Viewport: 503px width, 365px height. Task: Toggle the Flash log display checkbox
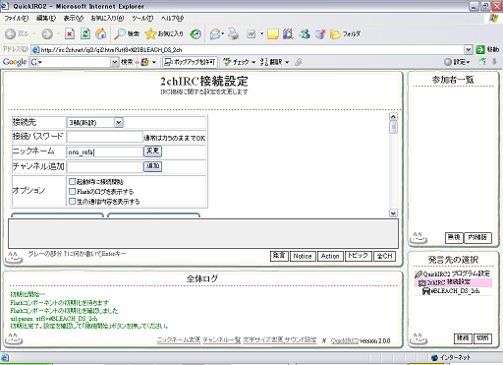tap(73, 191)
